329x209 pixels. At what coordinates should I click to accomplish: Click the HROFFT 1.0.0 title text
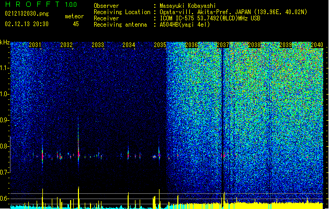click(x=41, y=4)
